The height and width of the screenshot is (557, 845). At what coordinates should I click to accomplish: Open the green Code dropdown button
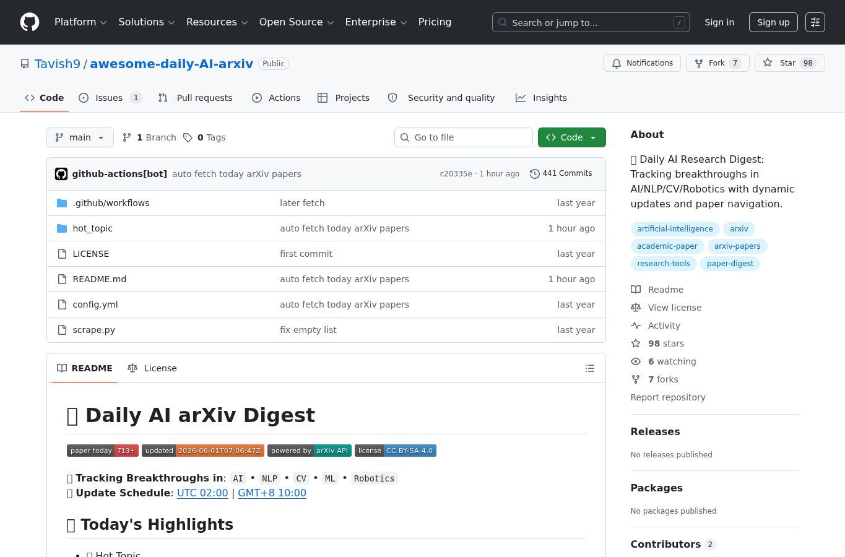click(x=571, y=137)
